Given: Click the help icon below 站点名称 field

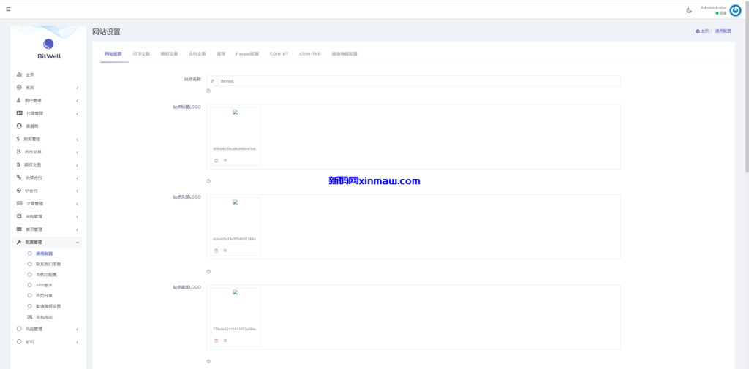Looking at the screenshot, I should (208, 91).
